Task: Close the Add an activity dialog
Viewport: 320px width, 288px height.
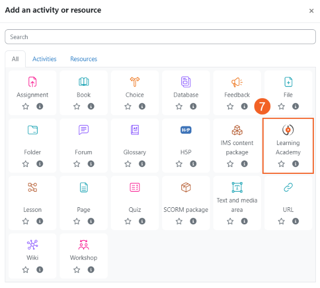Action: point(311,11)
